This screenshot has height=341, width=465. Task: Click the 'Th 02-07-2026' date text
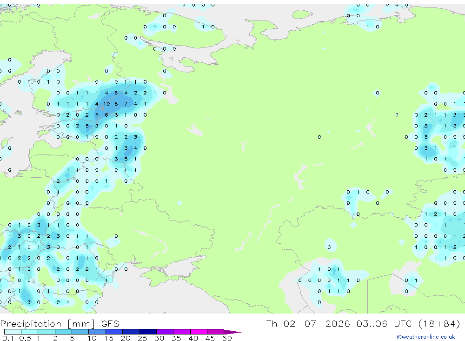tap(308, 323)
